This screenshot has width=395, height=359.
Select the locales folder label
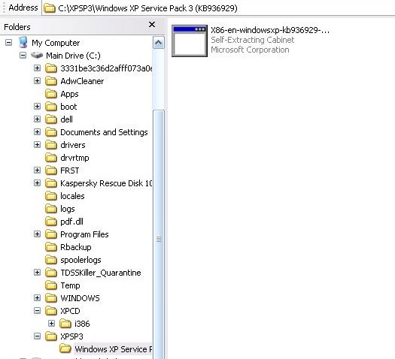pyautogui.click(x=72, y=196)
